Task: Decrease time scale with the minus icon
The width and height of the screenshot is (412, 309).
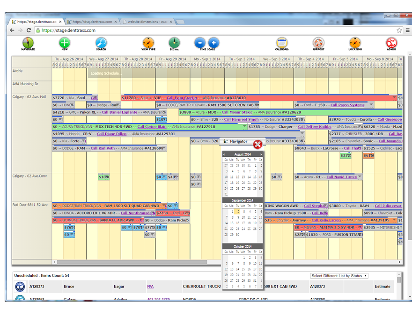Action: click(200, 43)
